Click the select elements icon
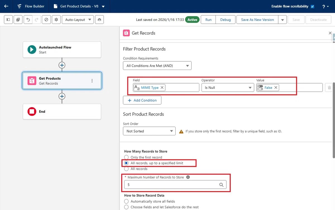The height and width of the screenshot is (210, 335). (x=18, y=20)
